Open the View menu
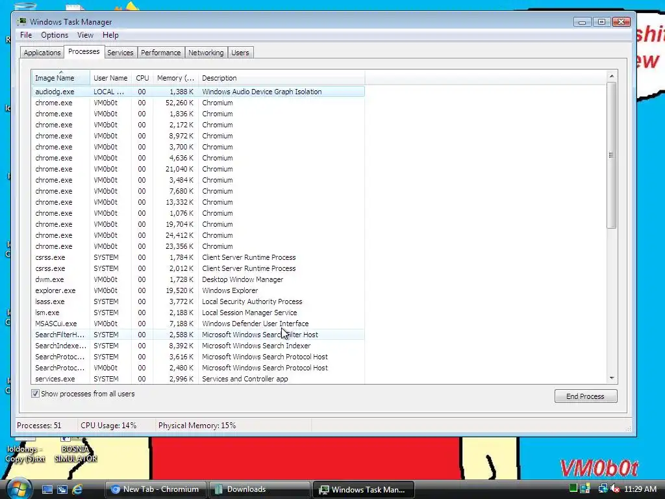The image size is (665, 499). [85, 35]
